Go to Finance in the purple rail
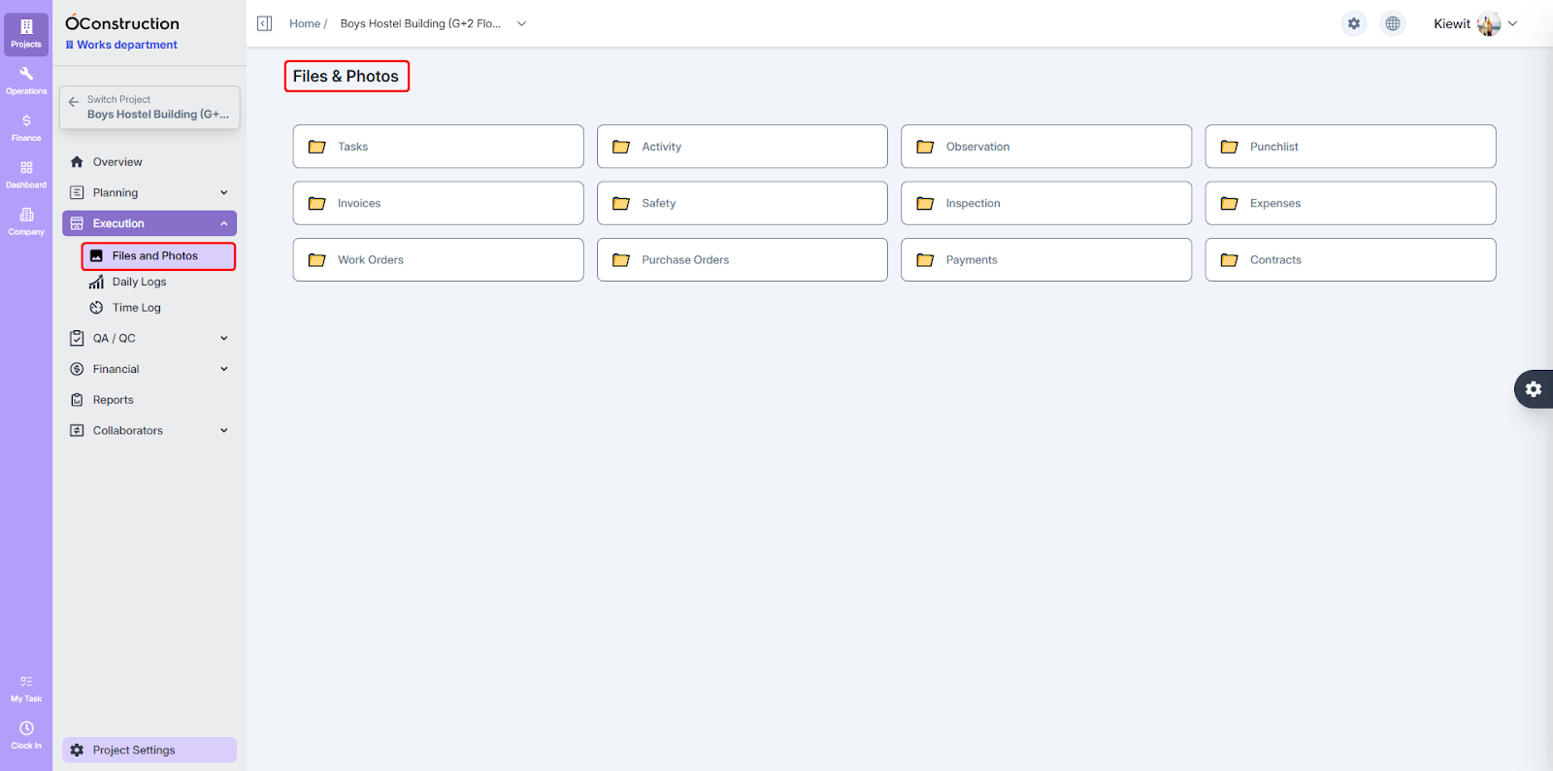Screen dimensions: 1553x771 [x=26, y=127]
